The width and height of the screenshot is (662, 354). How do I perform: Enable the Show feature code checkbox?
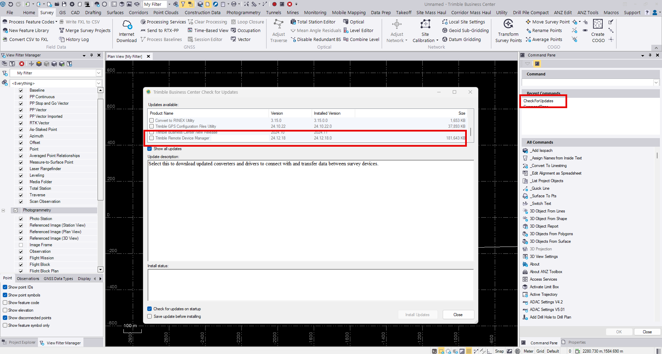5,303
